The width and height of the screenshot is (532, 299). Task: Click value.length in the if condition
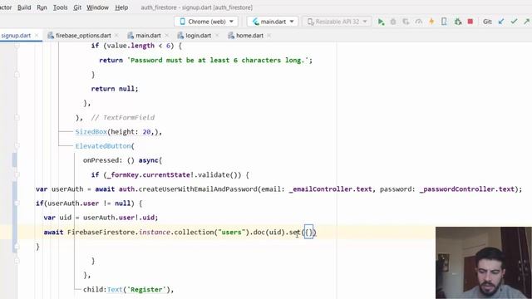point(131,46)
